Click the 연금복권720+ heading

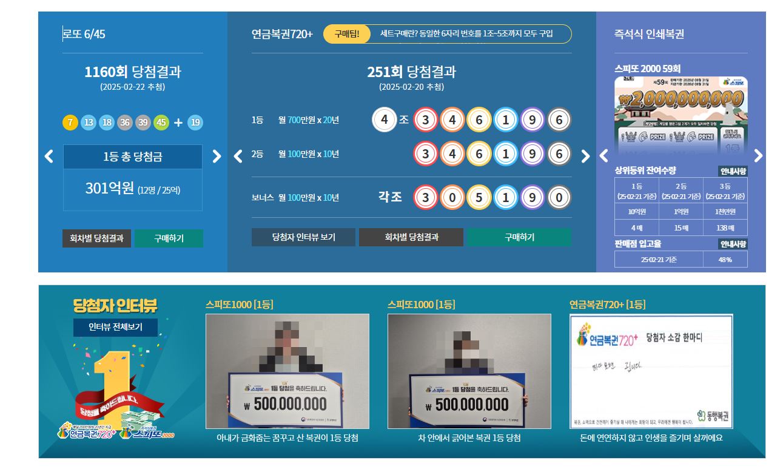(282, 34)
